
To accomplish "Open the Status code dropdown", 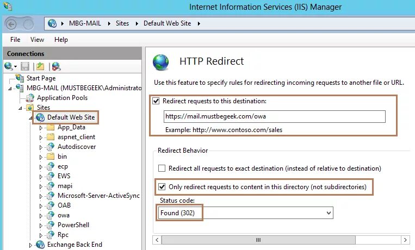I will click(x=329, y=213).
